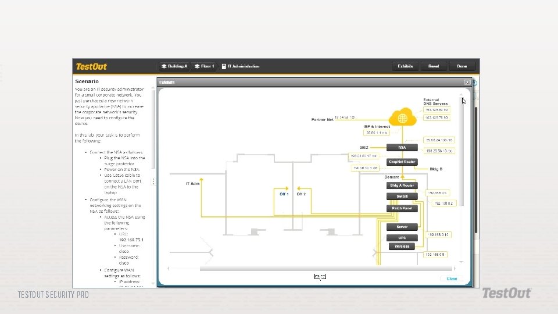Click the help icon beside the exhibit window
Screen dimensions: 558x314
(x=475, y=83)
